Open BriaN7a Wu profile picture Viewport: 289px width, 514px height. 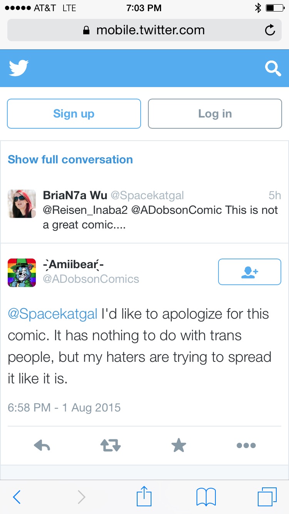[x=22, y=204]
